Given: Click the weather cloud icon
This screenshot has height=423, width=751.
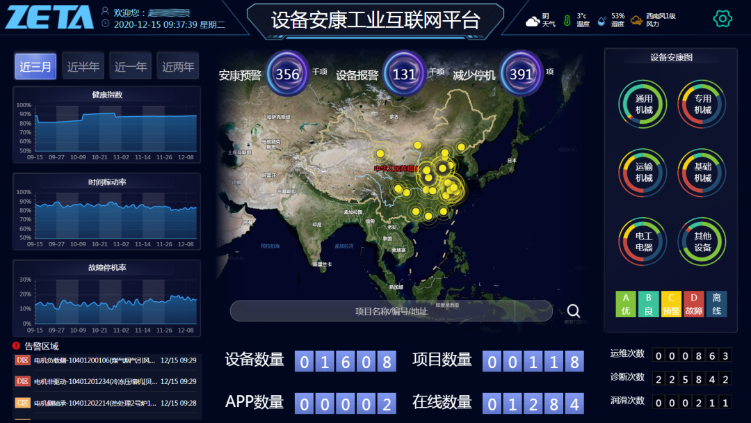Looking at the screenshot, I should [x=533, y=21].
